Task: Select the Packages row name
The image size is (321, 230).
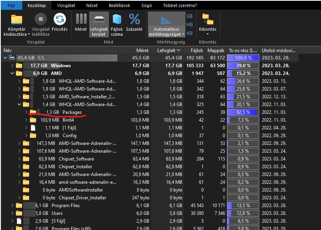Action: coord(72,112)
